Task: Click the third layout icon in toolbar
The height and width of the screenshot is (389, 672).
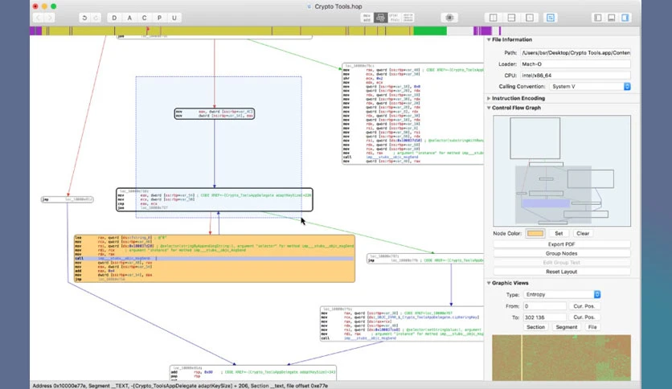Action: (530, 18)
